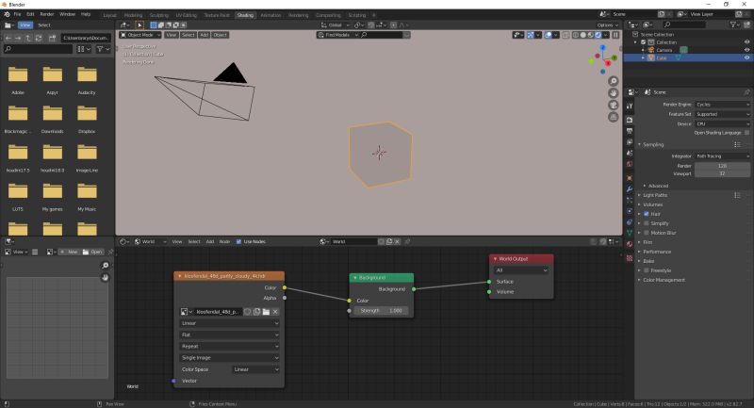Select solid viewport shading icon
This screenshot has height=408, width=754.
[x=582, y=35]
